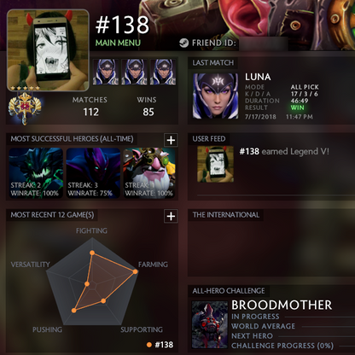Screen dimensions: 355x355
Task: Click the Farming point on radar chart
Action: (x=136, y=271)
